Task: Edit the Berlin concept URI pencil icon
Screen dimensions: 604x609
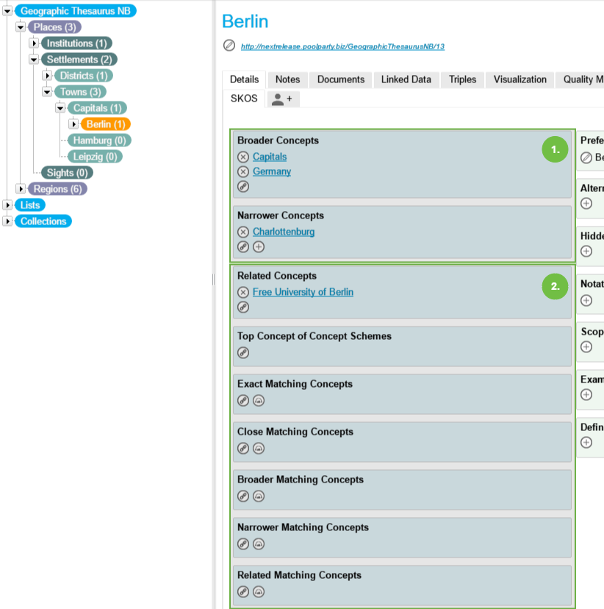Action: point(229,46)
